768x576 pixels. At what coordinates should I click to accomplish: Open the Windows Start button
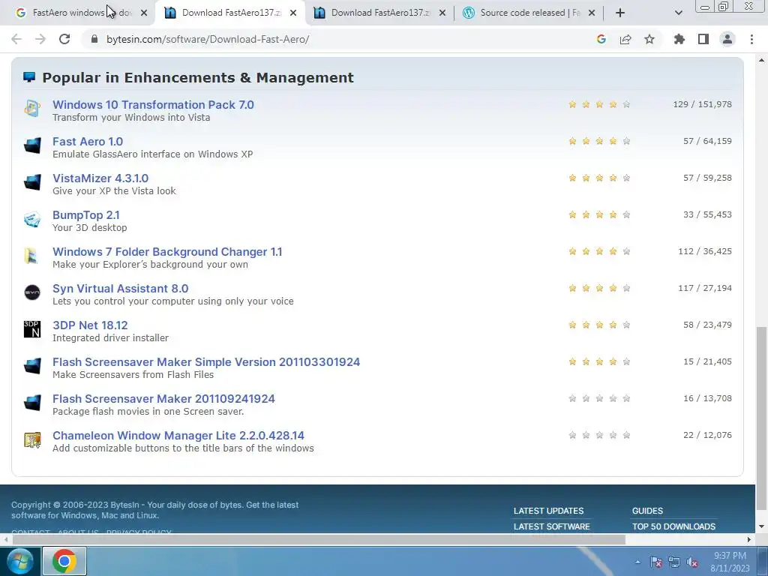tap(19, 561)
